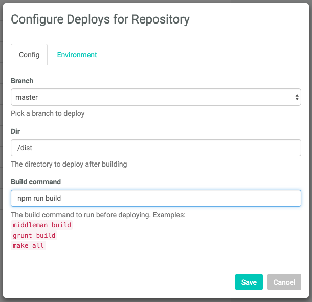Click the 'grunt build' example code
312x302 pixels.
click(x=34, y=236)
